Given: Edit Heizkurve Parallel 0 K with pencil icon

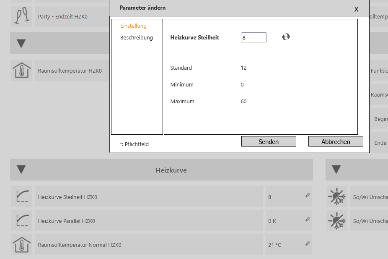Looking at the screenshot, I should 308,219.
